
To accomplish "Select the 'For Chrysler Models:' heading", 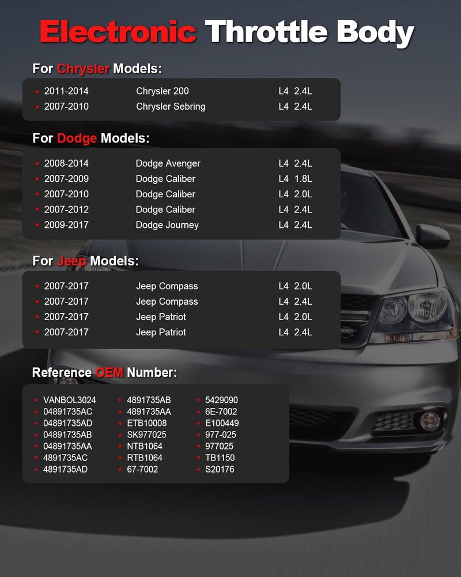I will 97,69.
